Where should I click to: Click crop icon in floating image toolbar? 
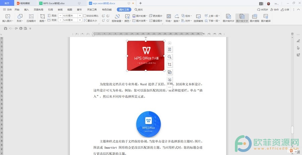[x=169, y=65]
